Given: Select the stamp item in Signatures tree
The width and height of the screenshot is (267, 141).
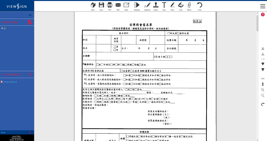Looking at the screenshot, I should [x=5, y=28].
